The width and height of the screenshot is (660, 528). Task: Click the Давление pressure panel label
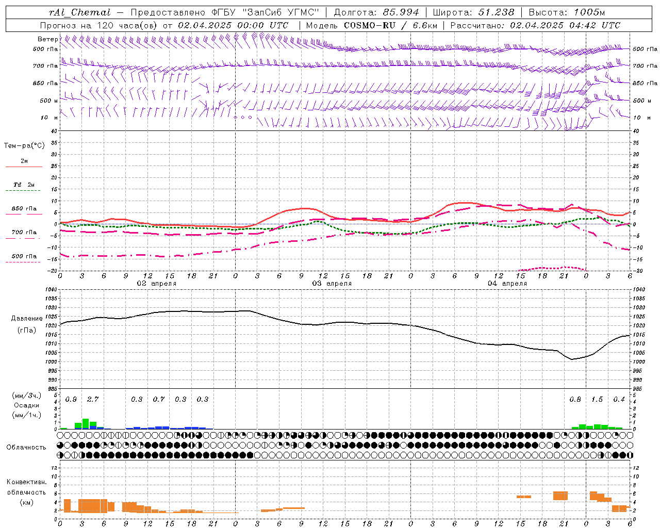click(27, 319)
